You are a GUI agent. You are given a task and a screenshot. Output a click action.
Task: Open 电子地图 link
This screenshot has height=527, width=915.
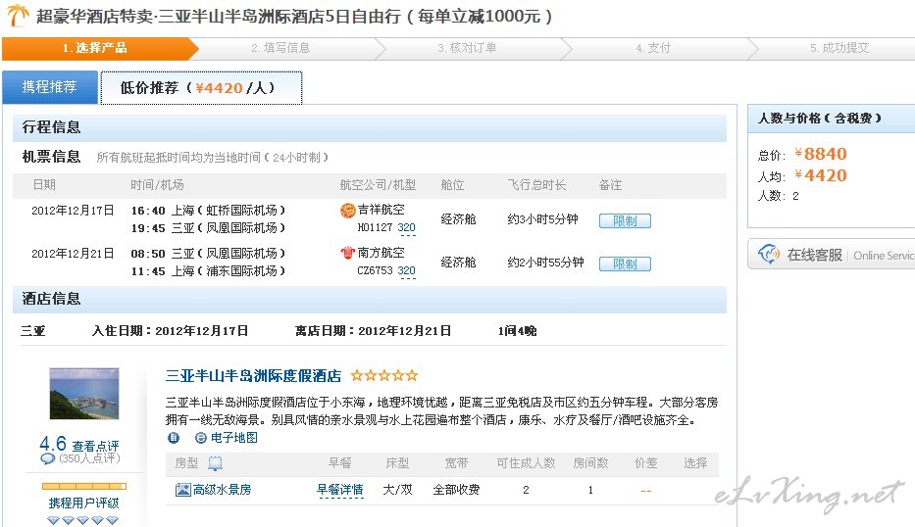(x=234, y=438)
